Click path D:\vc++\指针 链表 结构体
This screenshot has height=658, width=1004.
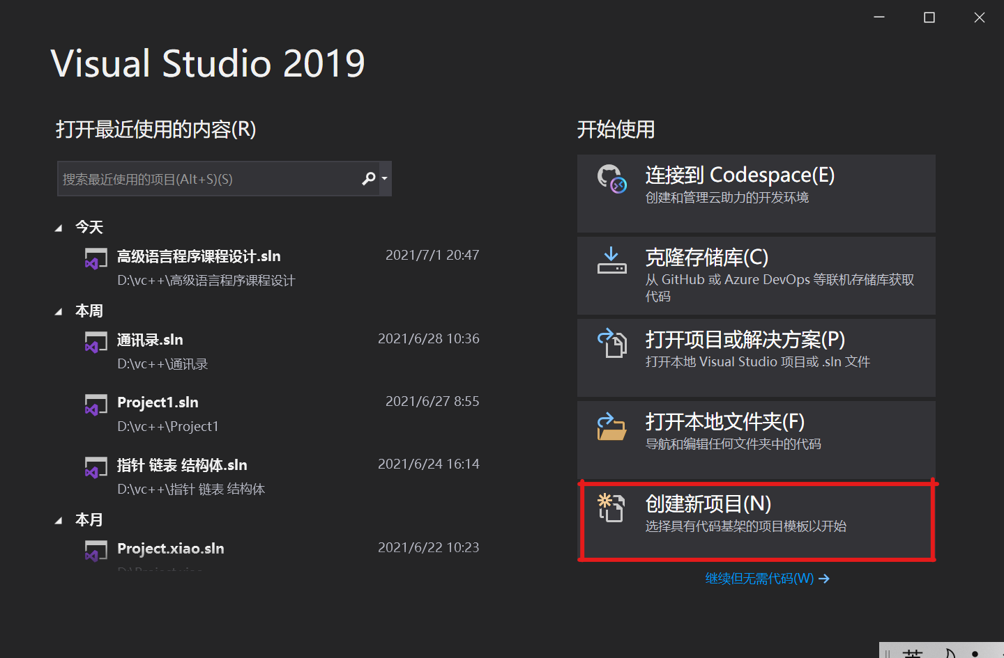tap(191, 489)
